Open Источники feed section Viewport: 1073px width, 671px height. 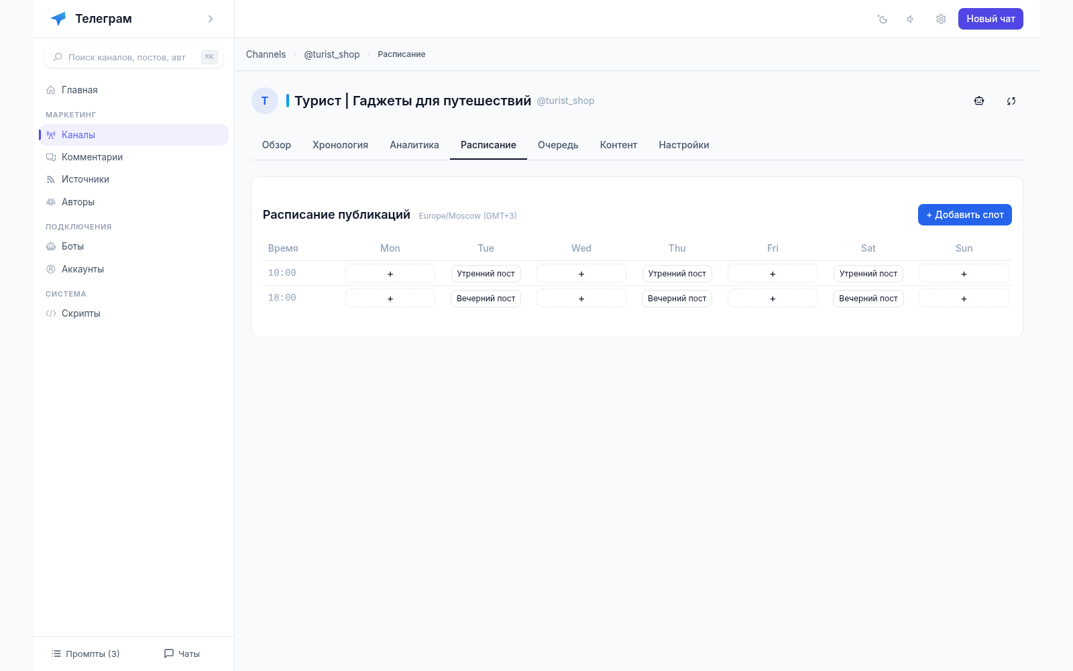[x=134, y=179]
